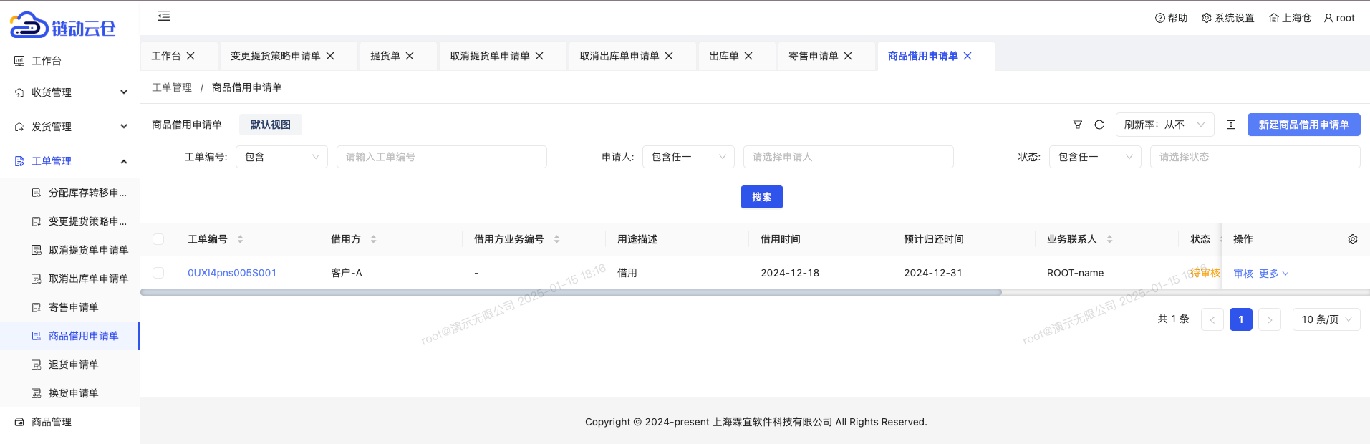1370x444 pixels.
Task: Sort by 工单编号 column sort icon
Action: pos(240,239)
